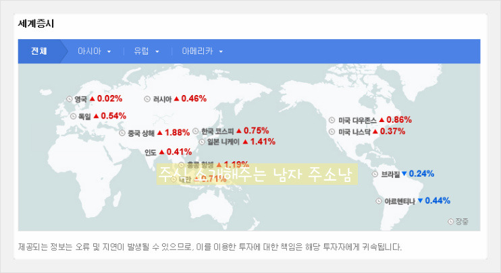
Task: Open the 일본 니케이 index label
Action: click(223, 142)
